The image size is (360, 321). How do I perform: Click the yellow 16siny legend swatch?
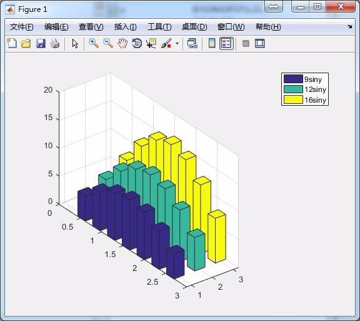click(x=293, y=99)
